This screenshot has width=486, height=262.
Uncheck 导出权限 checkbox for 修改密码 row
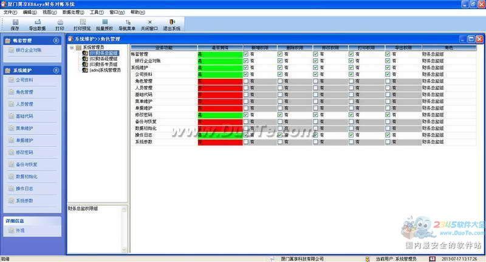coord(388,115)
